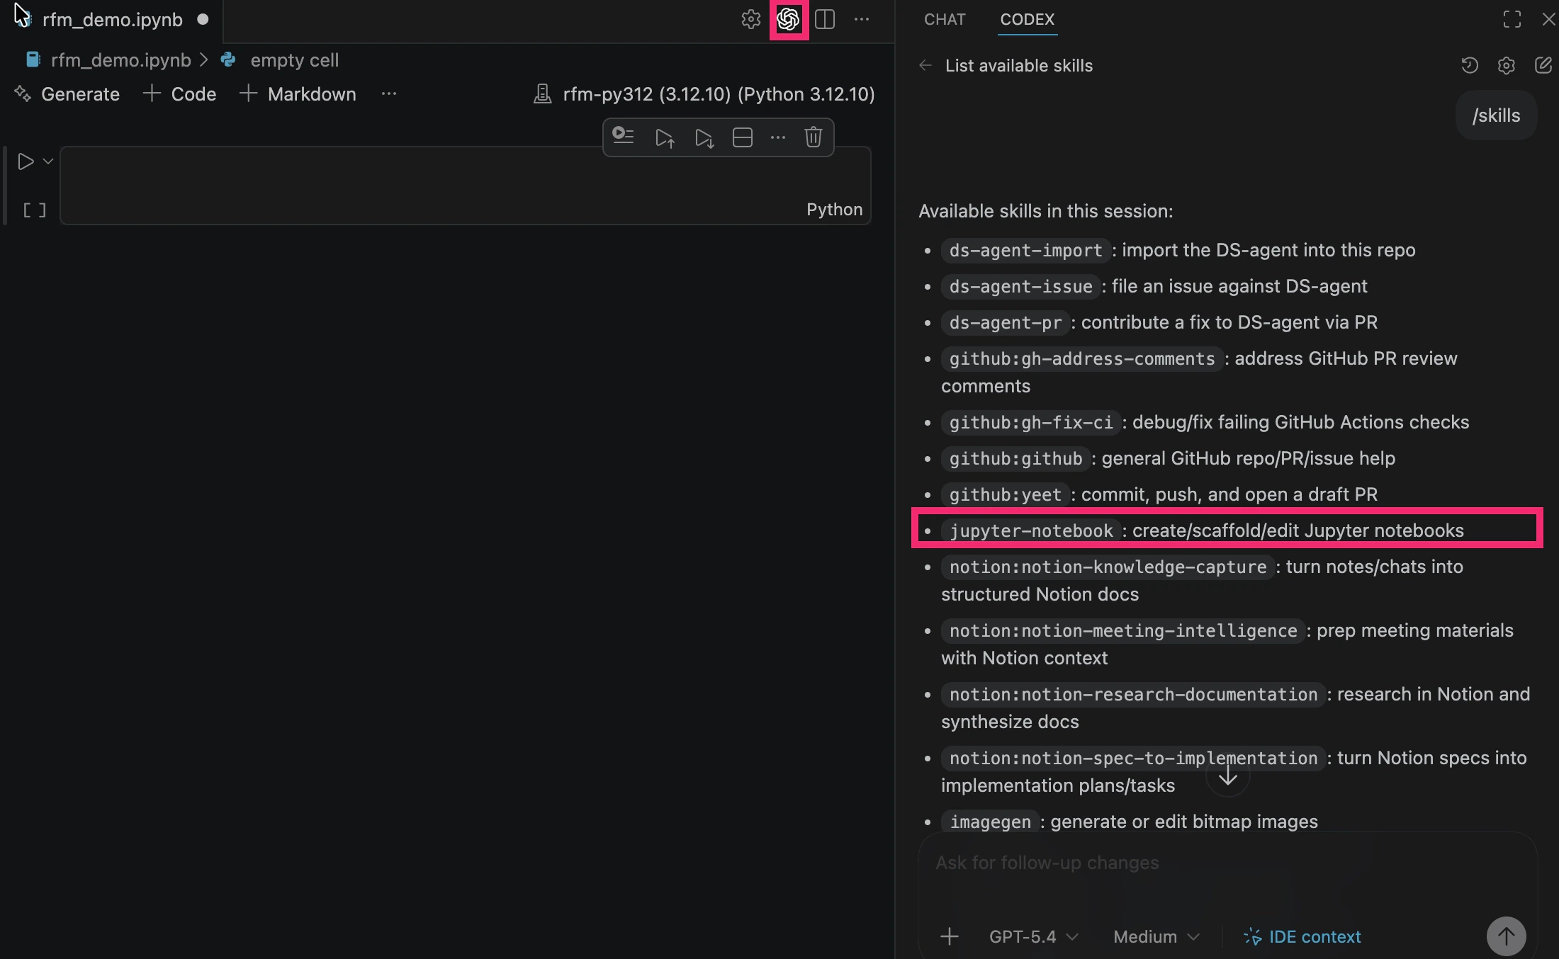Click the OpenAI Codex icon in editor toolbar
The image size is (1559, 959).
pyautogui.click(x=789, y=20)
